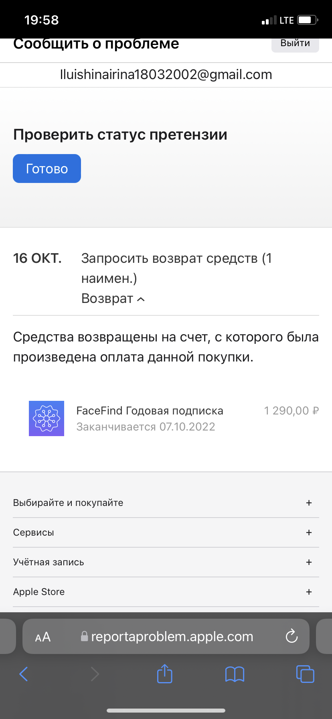This screenshot has width=332, height=719.
Task: Open FaceFind Годовая подписка item
Action: tap(150, 411)
